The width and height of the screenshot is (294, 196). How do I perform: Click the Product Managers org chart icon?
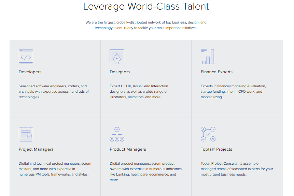tap(117, 134)
